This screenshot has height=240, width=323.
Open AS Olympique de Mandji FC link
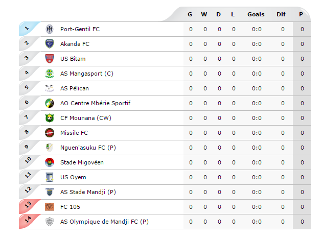coord(104,222)
